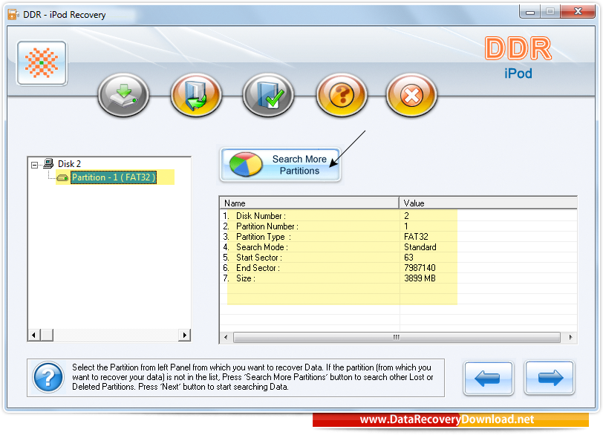The width and height of the screenshot is (603, 435).
Task: Click the DDR iPod Recovery title bar icon
Action: coord(13,15)
